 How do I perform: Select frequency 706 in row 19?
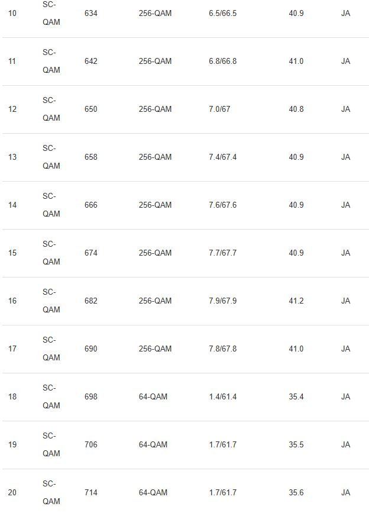[90, 444]
